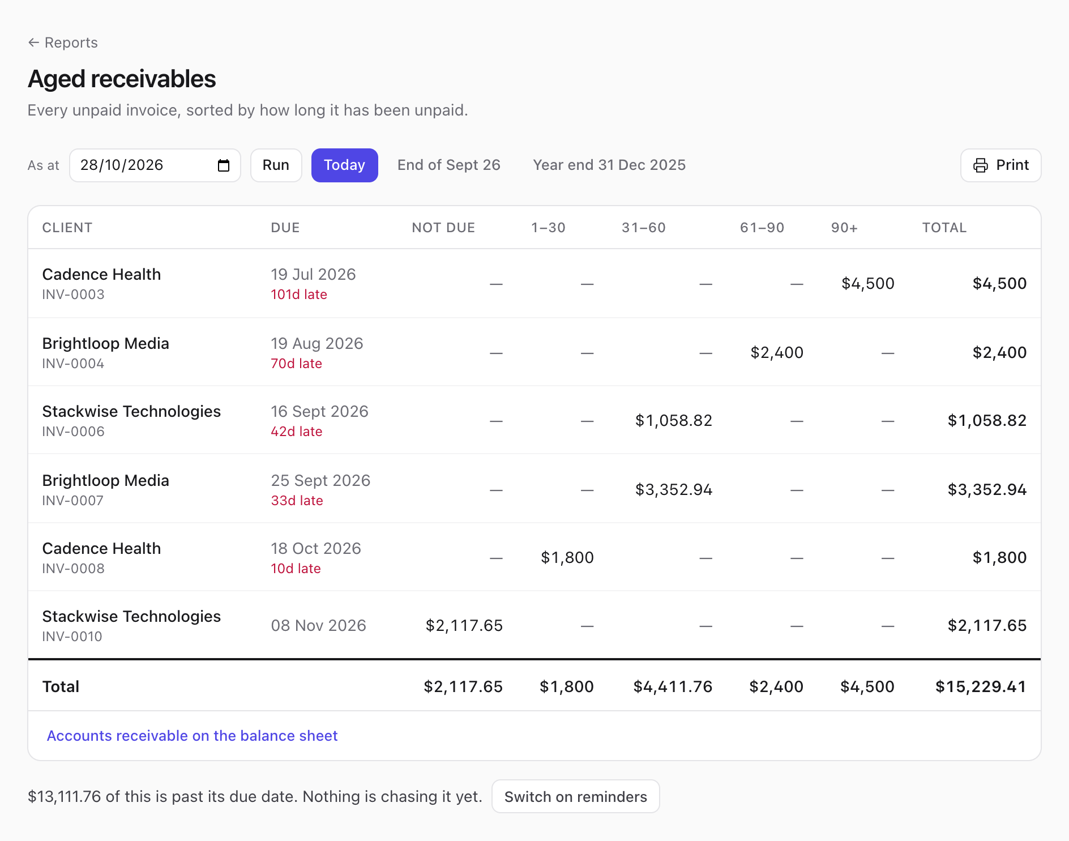This screenshot has height=841, width=1069.
Task: Select invoice number INV-0006
Action: tap(74, 432)
